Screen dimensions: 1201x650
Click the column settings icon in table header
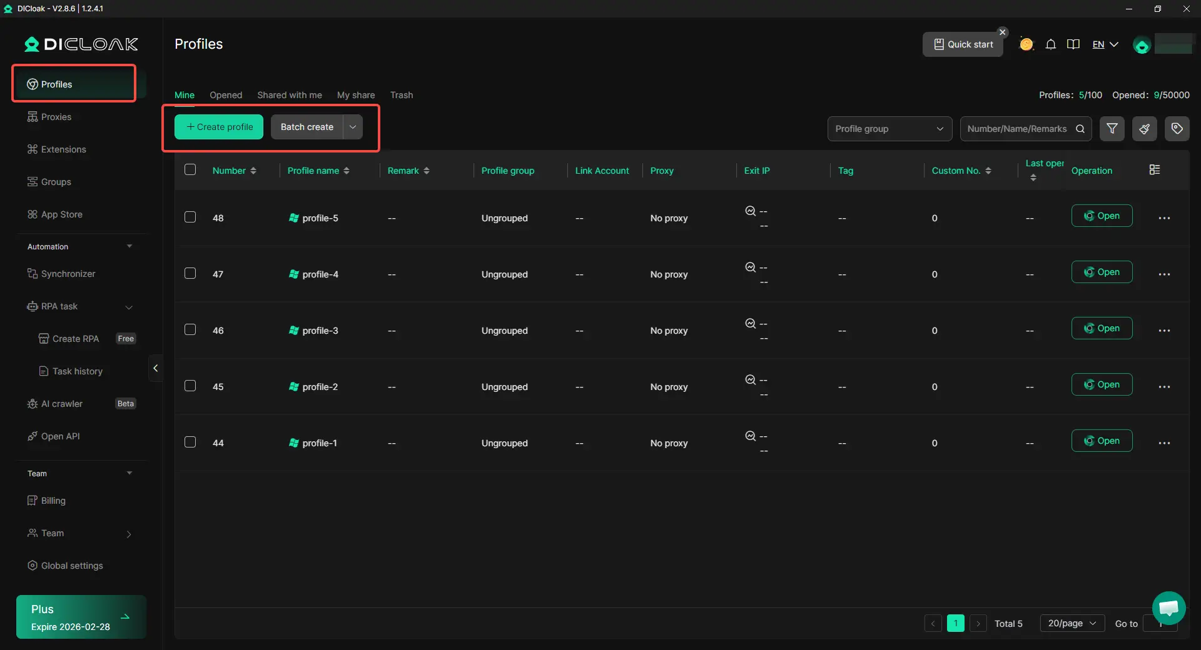(x=1155, y=170)
